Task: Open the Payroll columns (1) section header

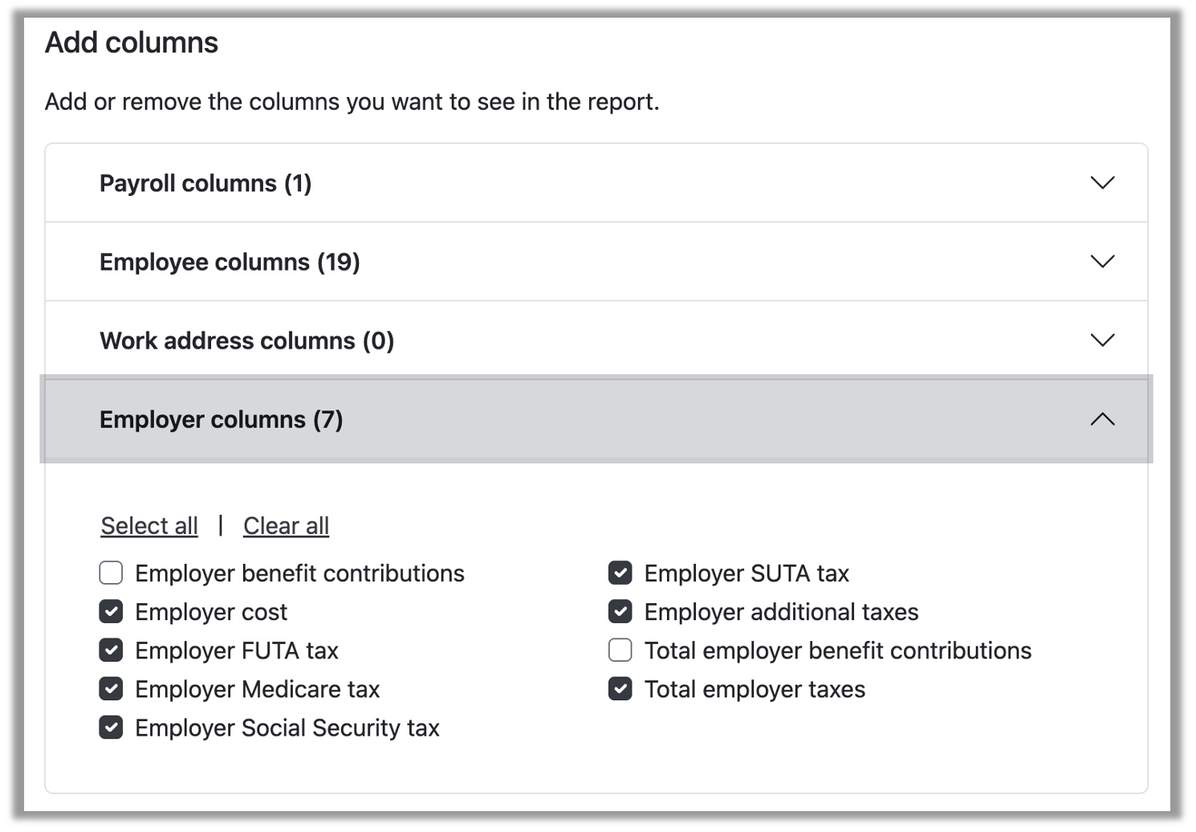Action: click(x=205, y=183)
